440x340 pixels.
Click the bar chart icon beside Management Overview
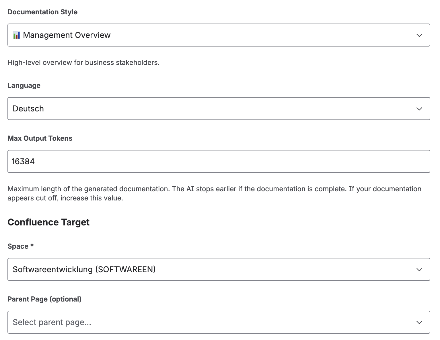coord(17,35)
